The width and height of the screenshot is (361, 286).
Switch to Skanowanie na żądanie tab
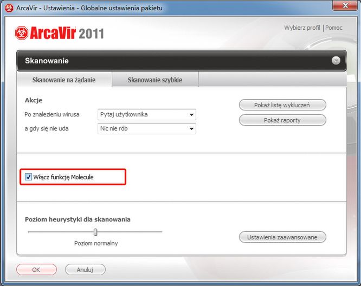[64, 80]
